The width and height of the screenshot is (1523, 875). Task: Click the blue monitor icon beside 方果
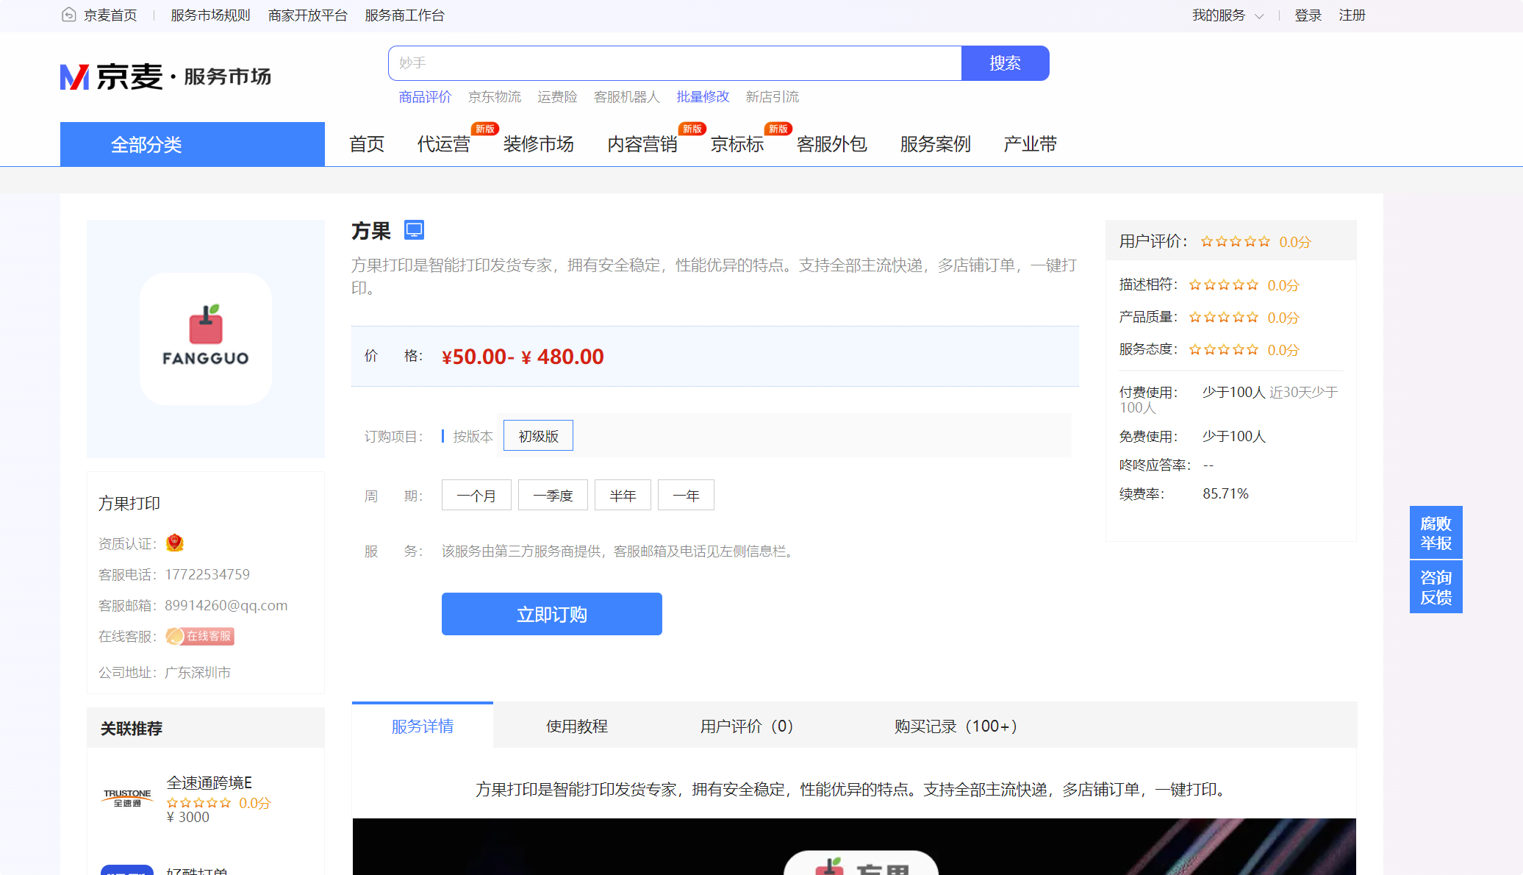(414, 230)
